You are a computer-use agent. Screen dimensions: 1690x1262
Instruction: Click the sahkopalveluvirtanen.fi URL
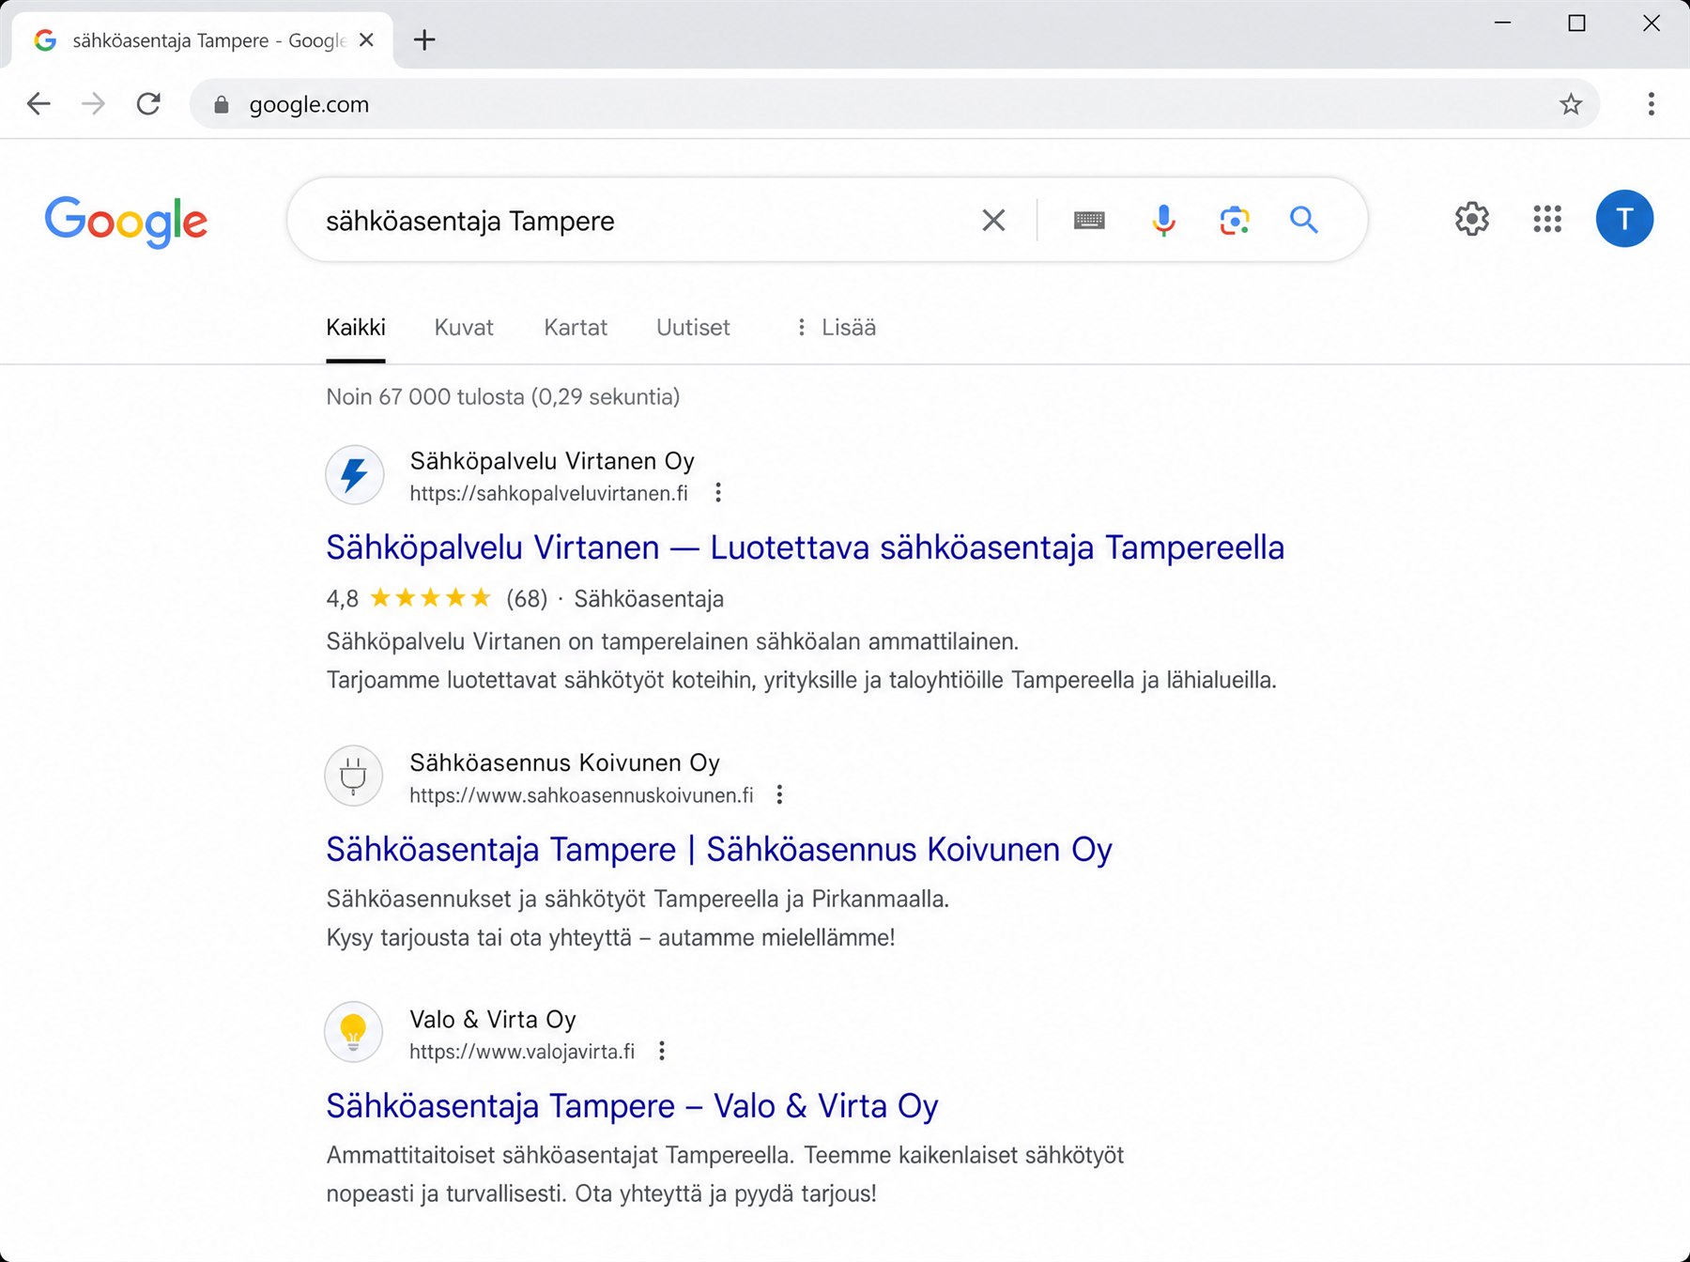click(548, 494)
